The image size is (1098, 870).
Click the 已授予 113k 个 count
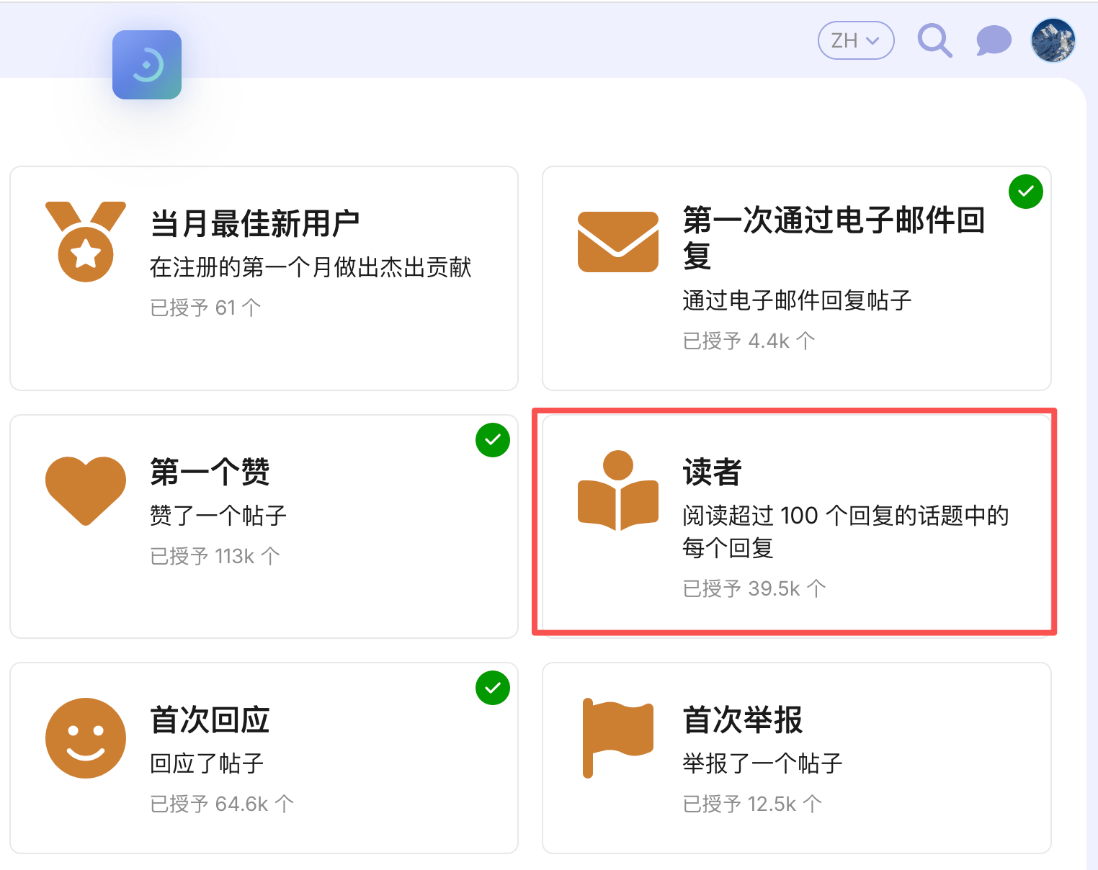click(x=215, y=556)
